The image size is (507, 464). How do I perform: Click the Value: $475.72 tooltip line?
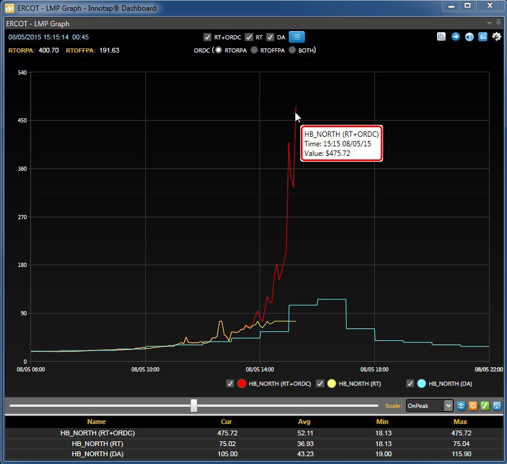327,153
